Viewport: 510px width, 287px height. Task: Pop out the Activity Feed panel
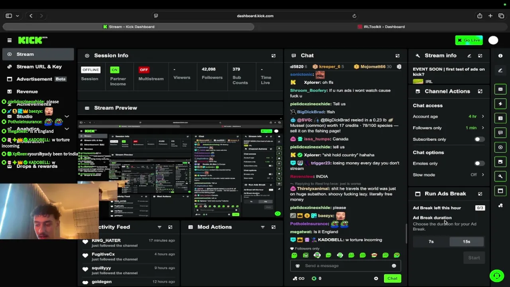pos(170,227)
